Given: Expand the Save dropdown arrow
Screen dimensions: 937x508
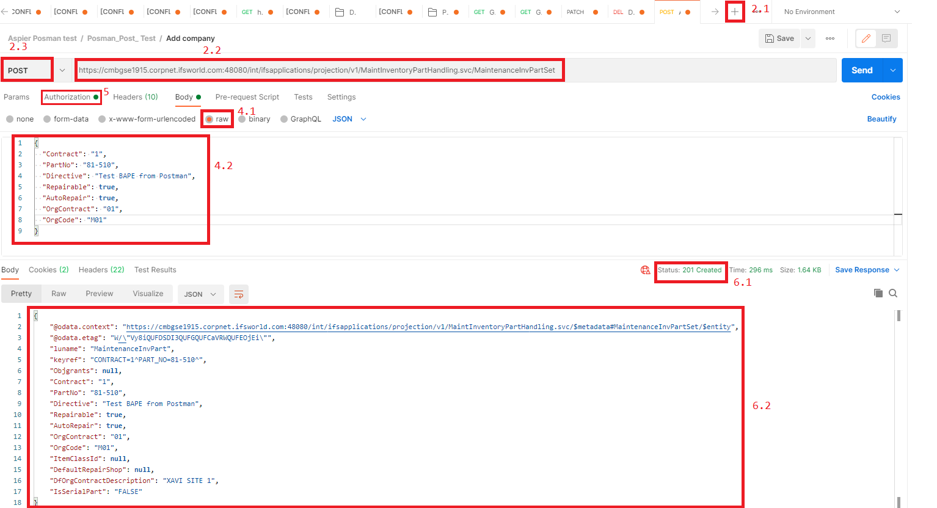Looking at the screenshot, I should [x=808, y=38].
